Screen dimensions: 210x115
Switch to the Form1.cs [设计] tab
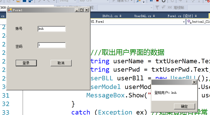point(180,16)
